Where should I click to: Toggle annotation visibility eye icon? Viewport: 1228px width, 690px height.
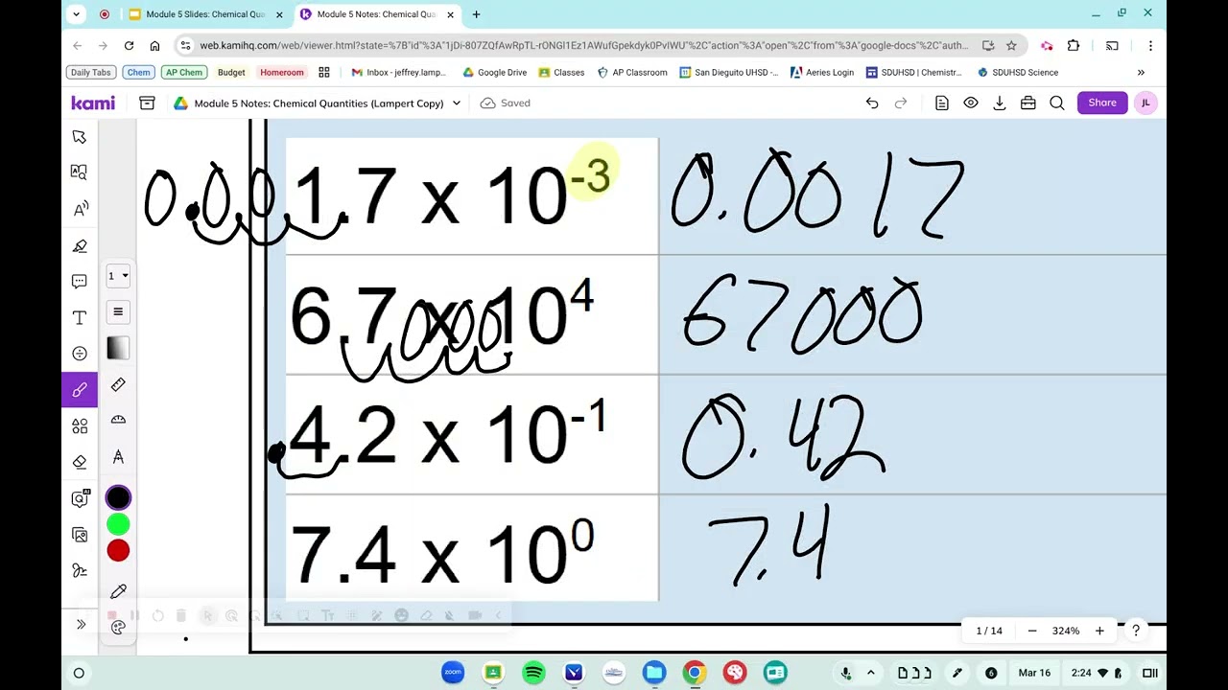click(971, 103)
